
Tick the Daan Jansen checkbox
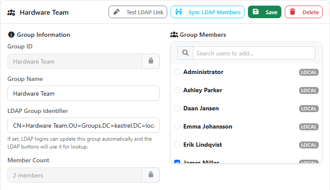177,109
